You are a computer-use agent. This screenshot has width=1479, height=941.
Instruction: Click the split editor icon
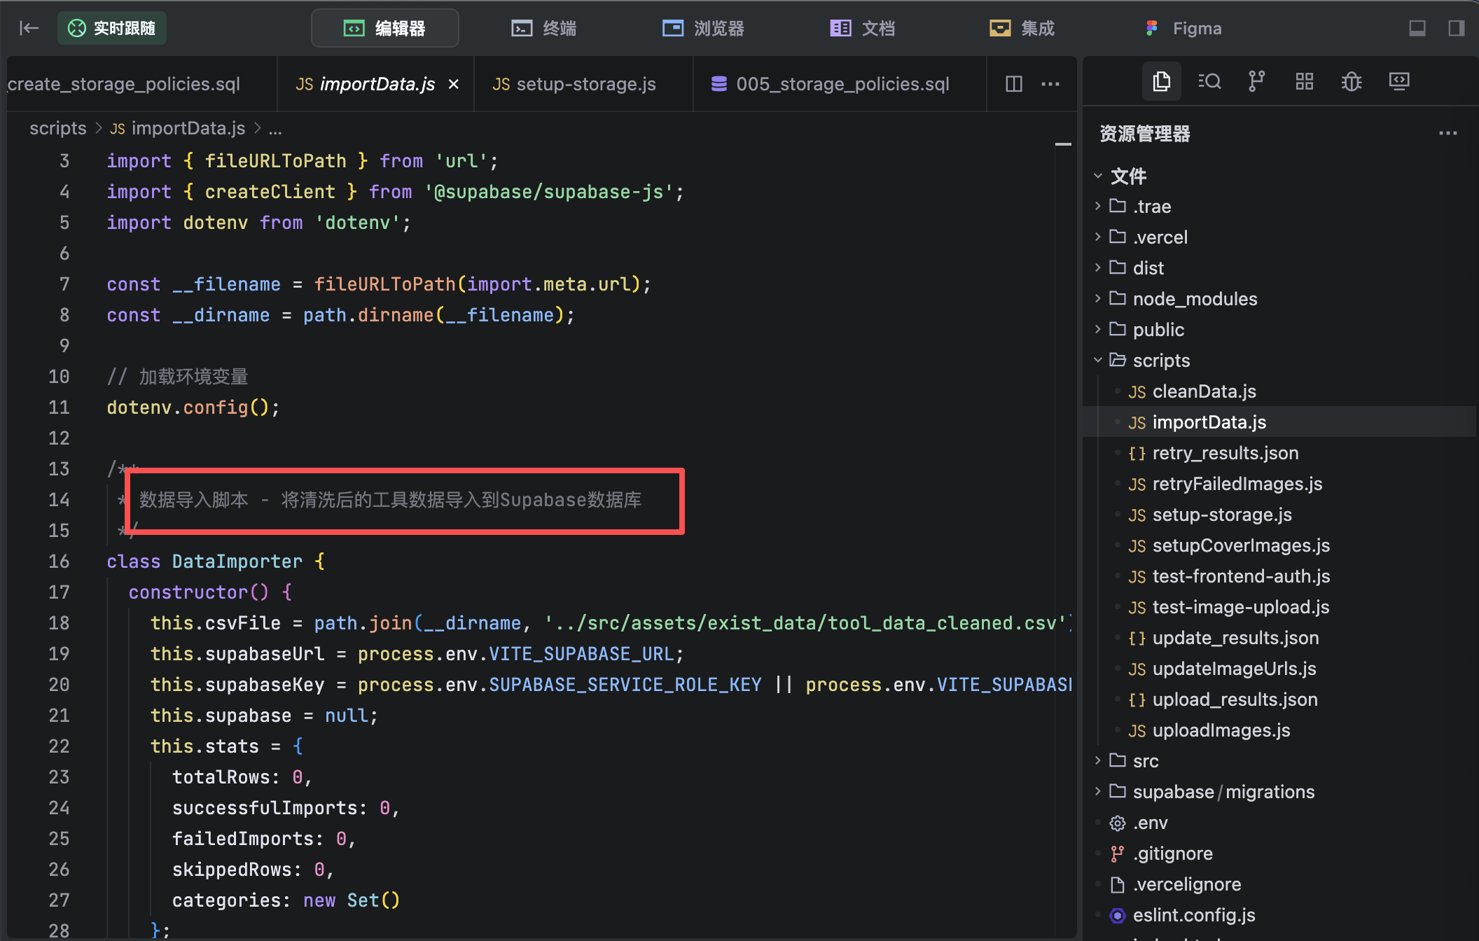[1014, 84]
